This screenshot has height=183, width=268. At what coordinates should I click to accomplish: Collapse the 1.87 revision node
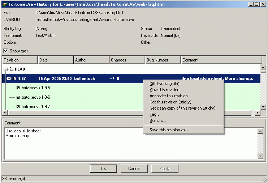pos(9,78)
